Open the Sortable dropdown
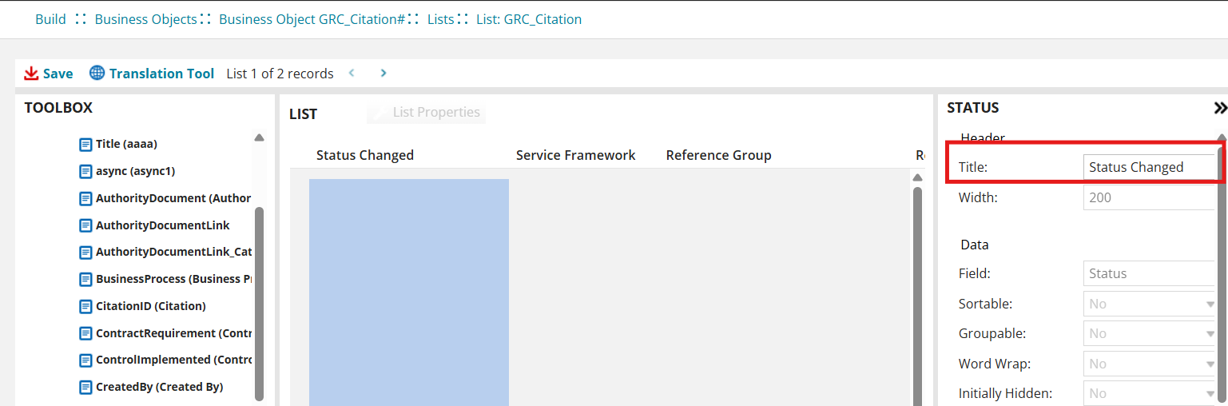Viewport: 1228px width, 406px height. [x=1151, y=304]
